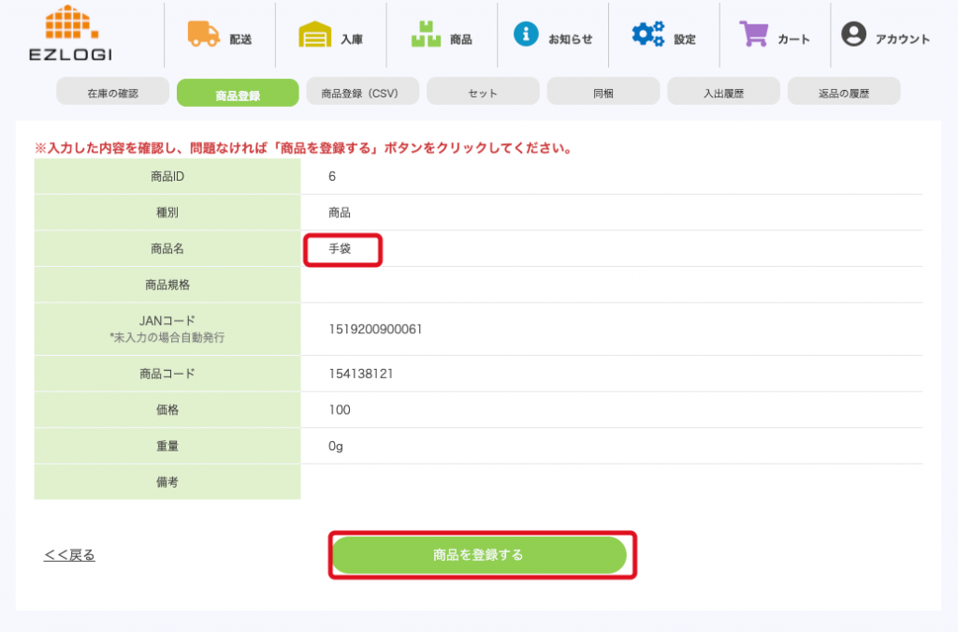Image resolution: width=958 pixels, height=632 pixels.
Task: Click the green boxes product icon
Action: pyautogui.click(x=426, y=36)
